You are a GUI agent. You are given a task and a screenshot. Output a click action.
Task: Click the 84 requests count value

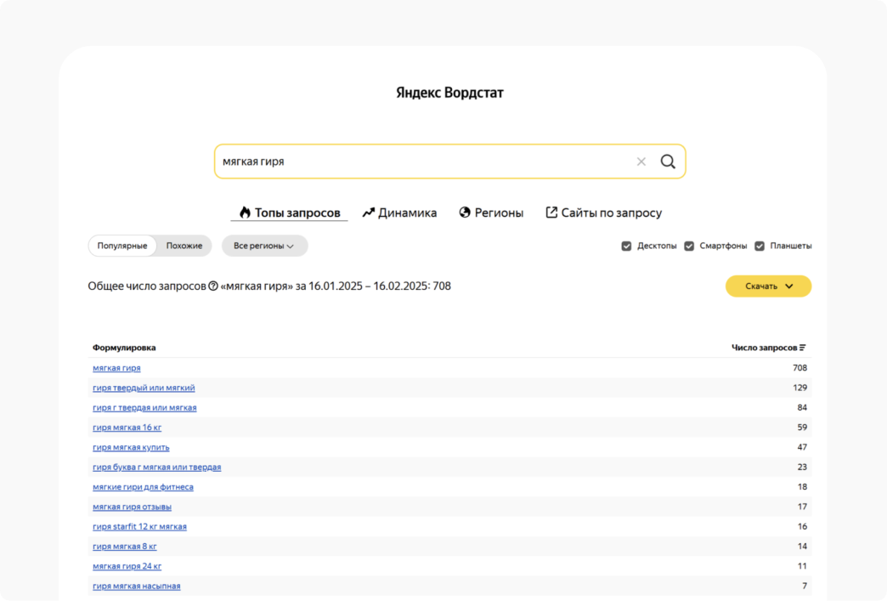coord(802,407)
